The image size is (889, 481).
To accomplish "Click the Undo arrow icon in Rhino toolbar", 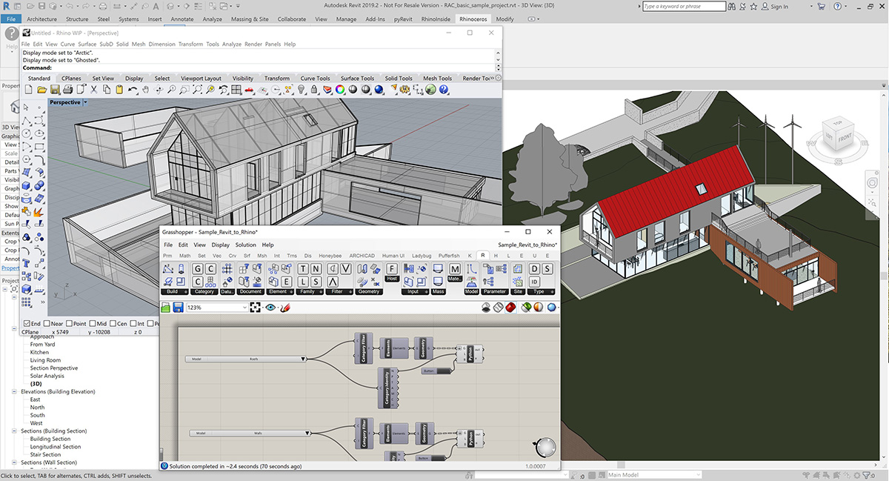I will tap(133, 90).
